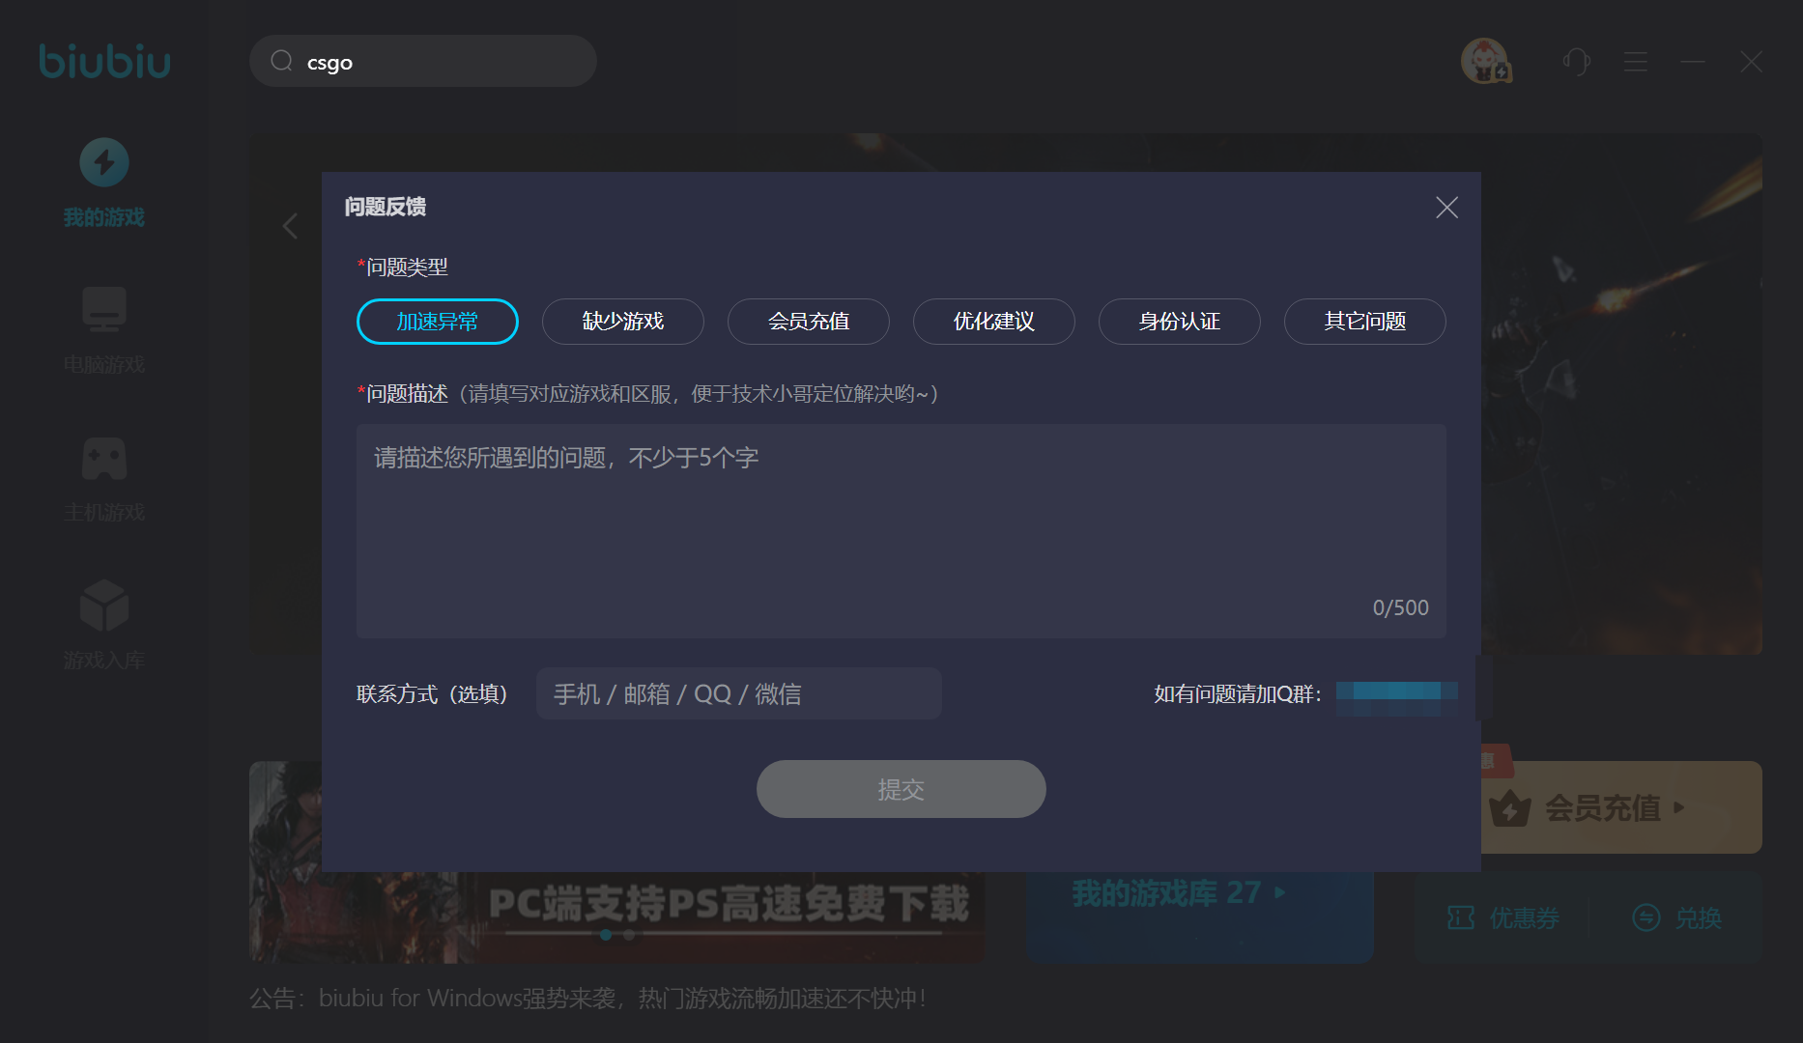Select 加速异常 problem type
This screenshot has height=1043, width=1803.
[437, 322]
